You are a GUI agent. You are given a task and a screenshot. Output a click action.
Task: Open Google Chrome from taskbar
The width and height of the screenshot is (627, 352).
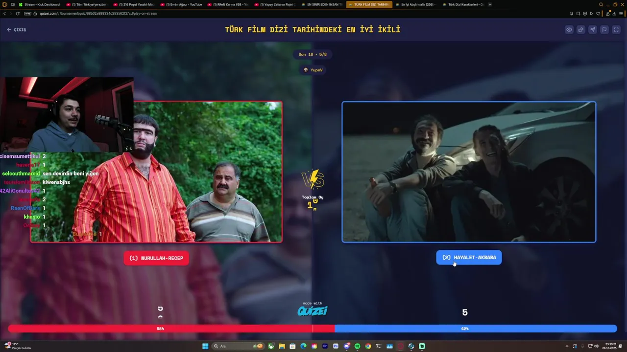tap(368, 346)
